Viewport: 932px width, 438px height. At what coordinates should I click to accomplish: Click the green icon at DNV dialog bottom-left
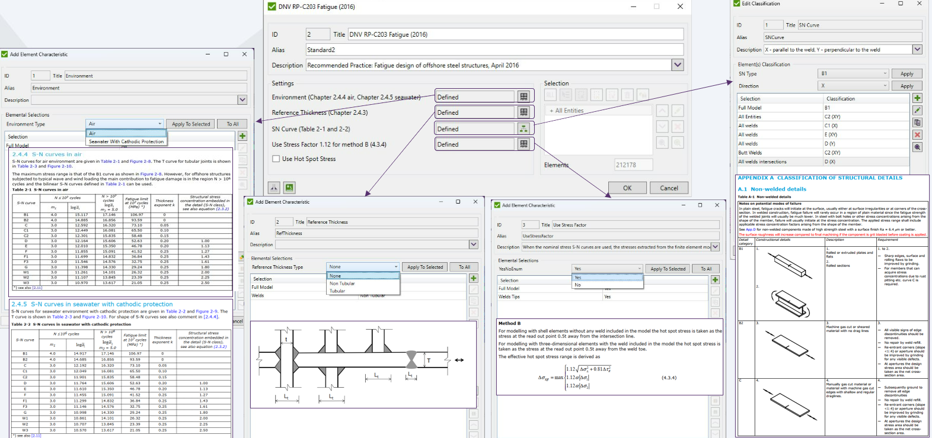pyautogui.click(x=289, y=188)
